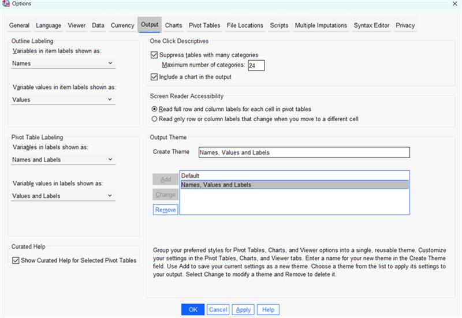Click the Change theme button
The height and width of the screenshot is (318, 462).
(x=166, y=194)
